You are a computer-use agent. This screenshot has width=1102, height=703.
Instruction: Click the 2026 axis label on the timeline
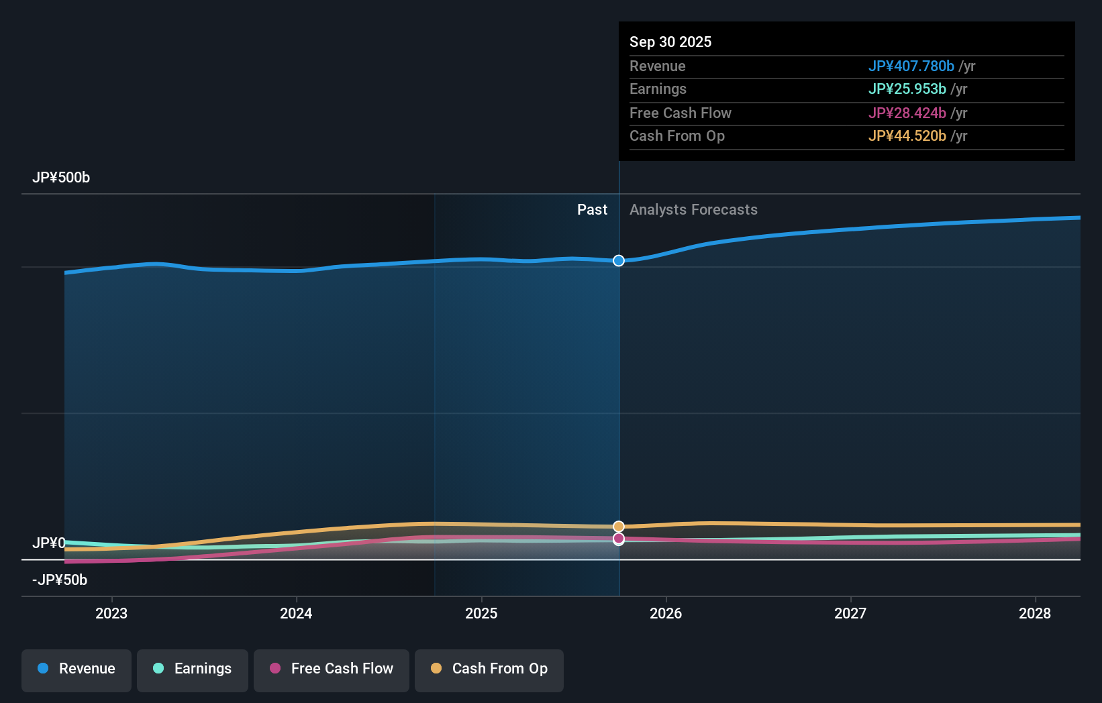[666, 613]
